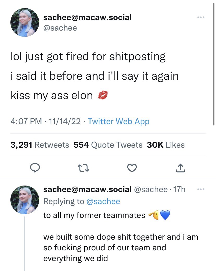
Task: Like the tweet with heart icon
Action: tap(132, 169)
